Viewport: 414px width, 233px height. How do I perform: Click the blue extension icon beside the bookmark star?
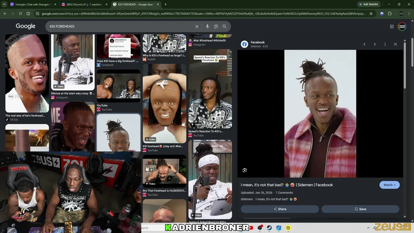point(382,14)
